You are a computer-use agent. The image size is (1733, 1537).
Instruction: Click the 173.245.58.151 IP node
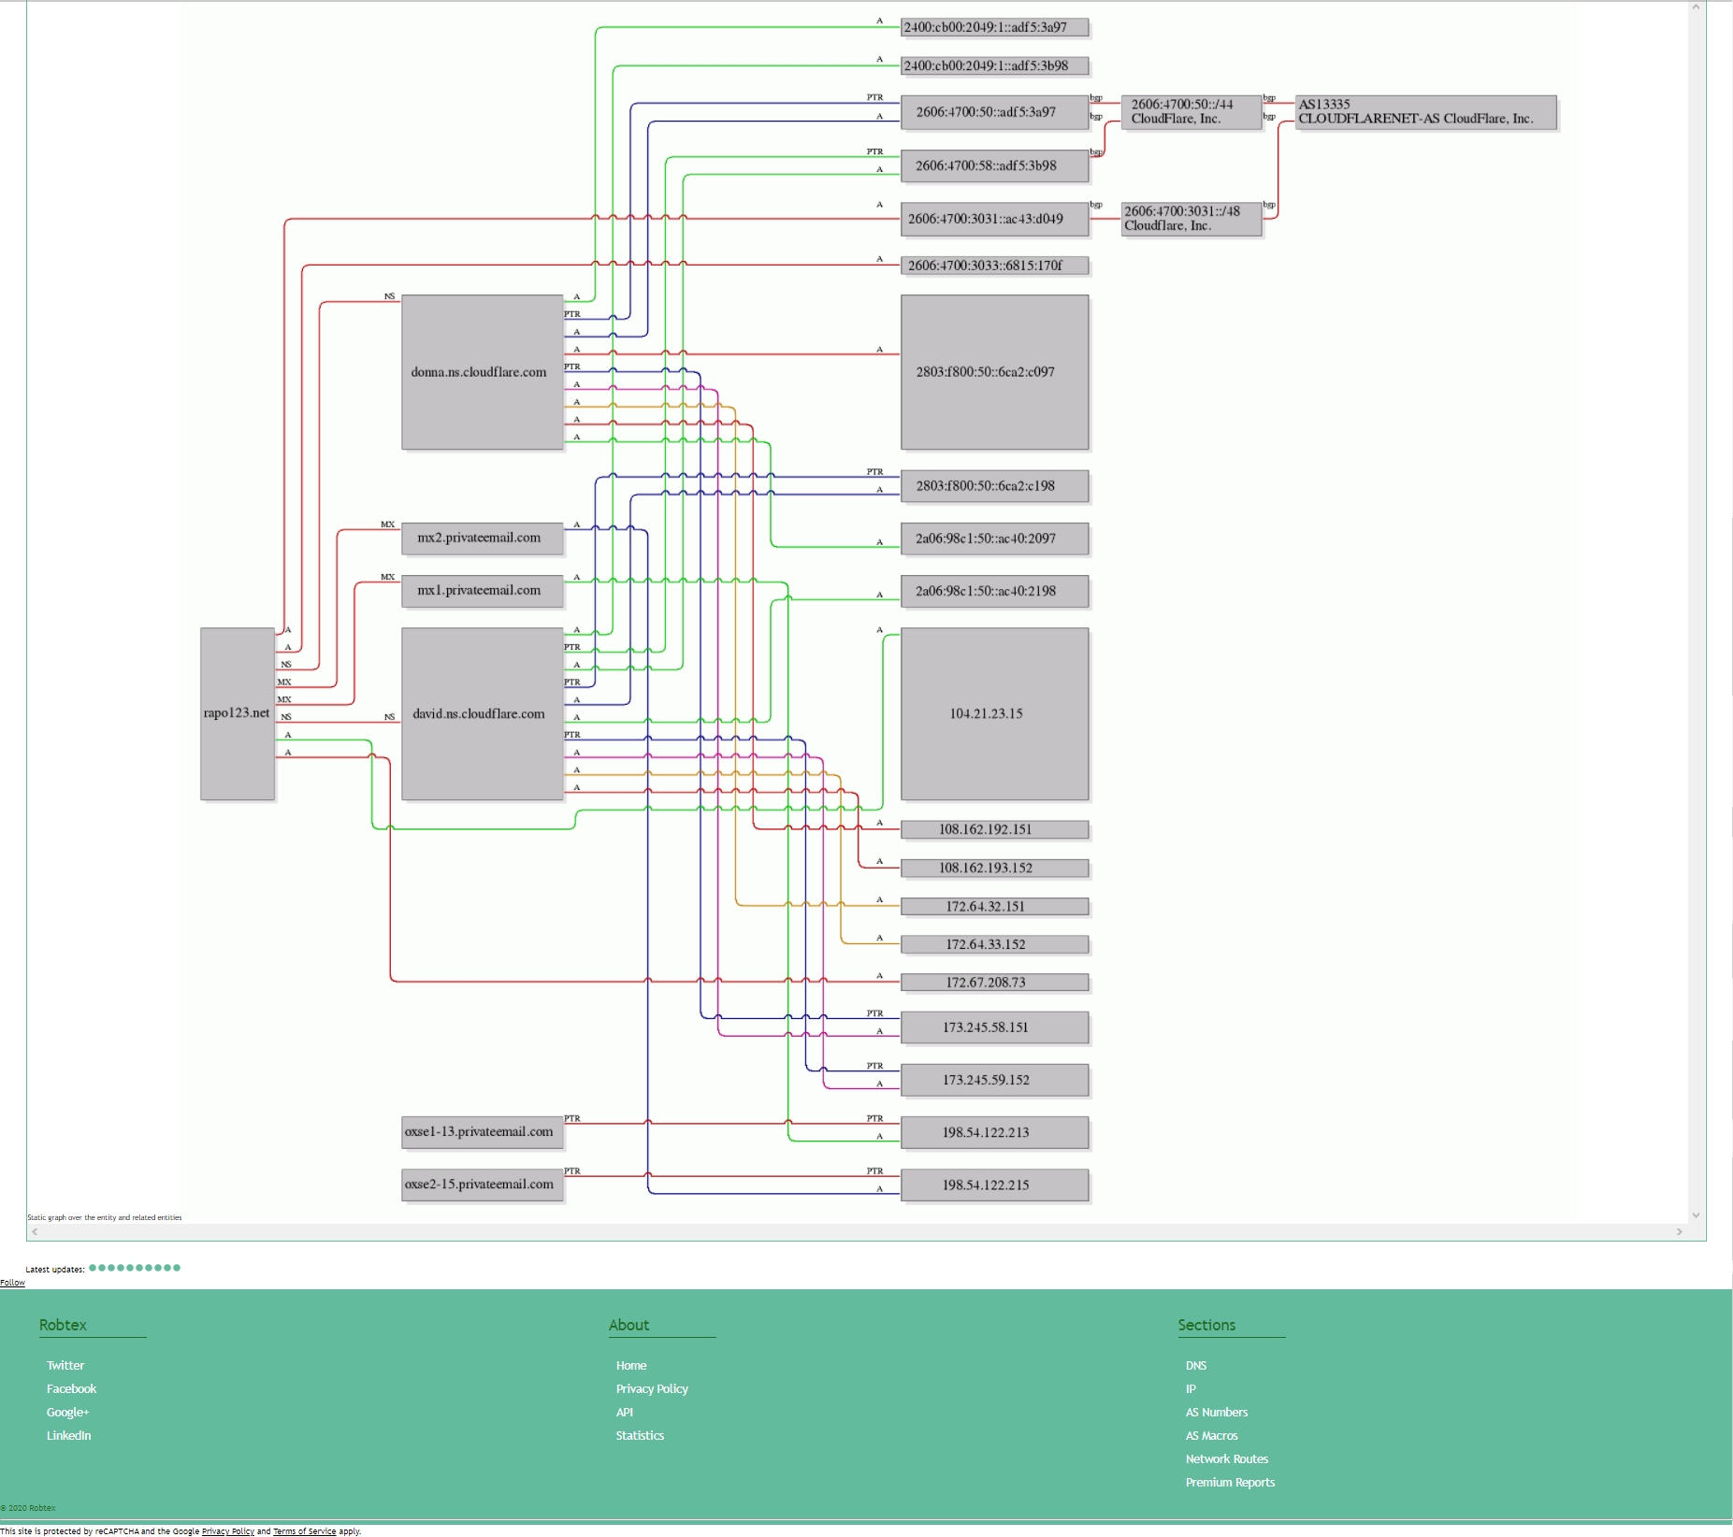pyautogui.click(x=995, y=1027)
